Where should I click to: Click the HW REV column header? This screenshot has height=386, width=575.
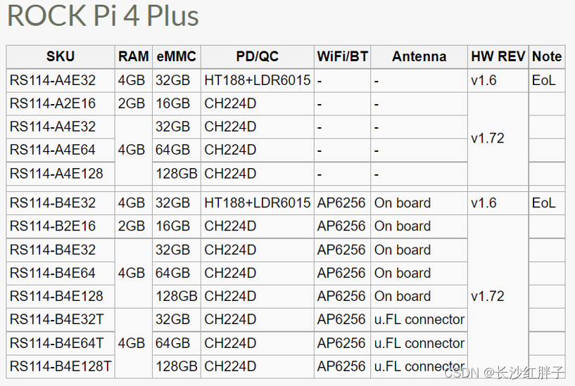(x=498, y=57)
